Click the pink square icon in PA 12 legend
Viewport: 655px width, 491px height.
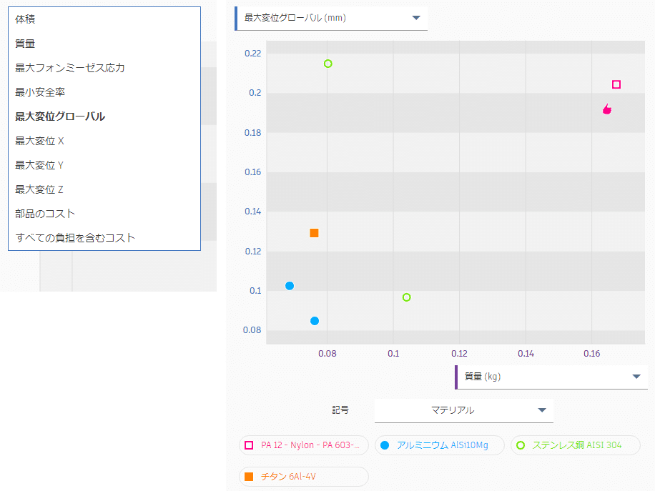249,445
